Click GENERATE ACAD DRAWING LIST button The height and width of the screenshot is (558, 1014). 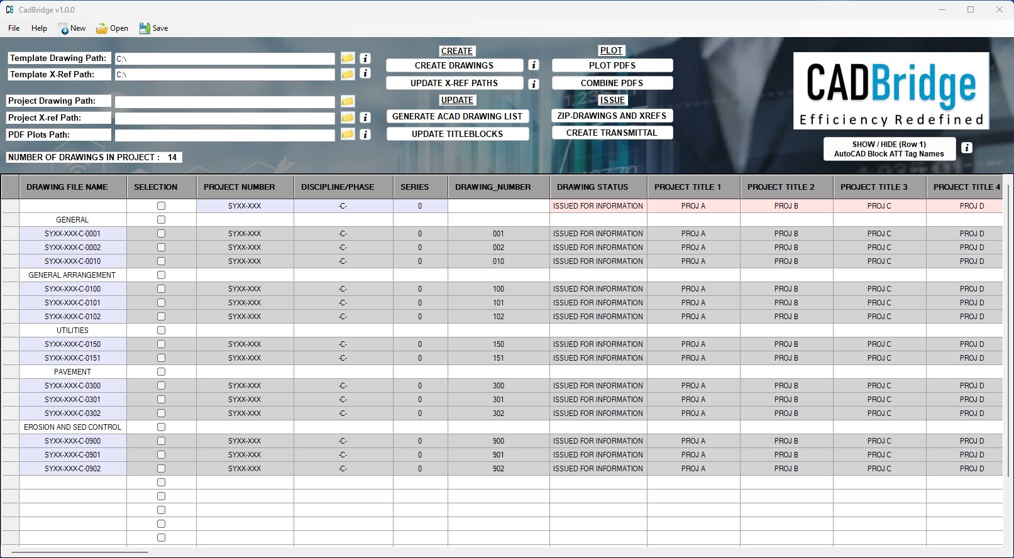pyautogui.click(x=458, y=116)
